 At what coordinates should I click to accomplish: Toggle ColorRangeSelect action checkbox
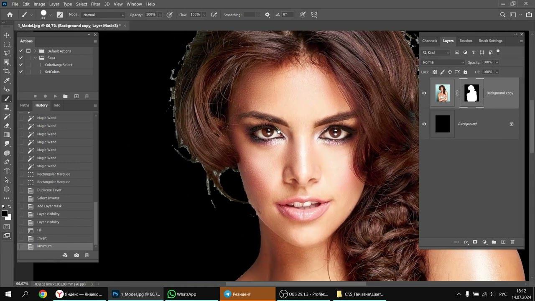point(21,65)
